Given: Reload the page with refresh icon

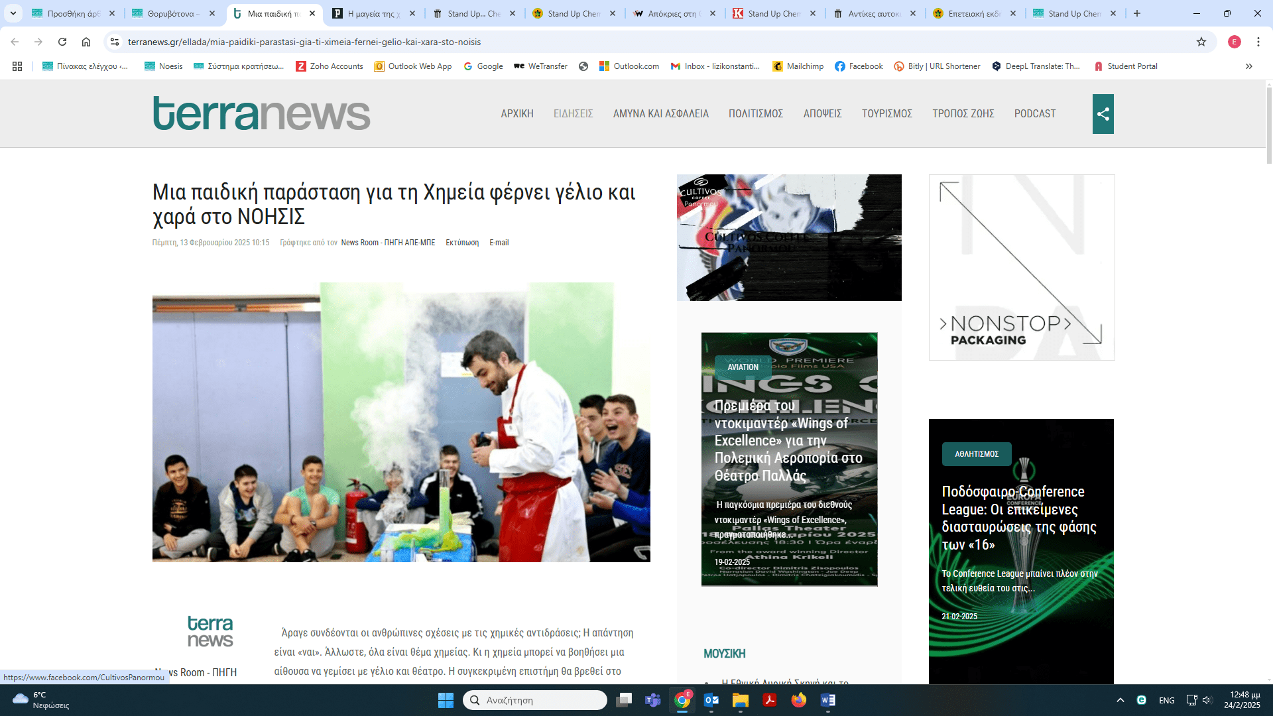Looking at the screenshot, I should pyautogui.click(x=62, y=42).
